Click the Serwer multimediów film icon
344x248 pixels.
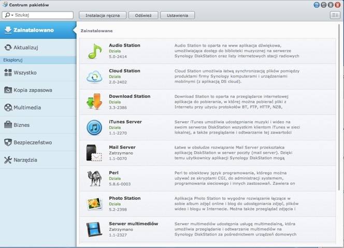pos(94,229)
